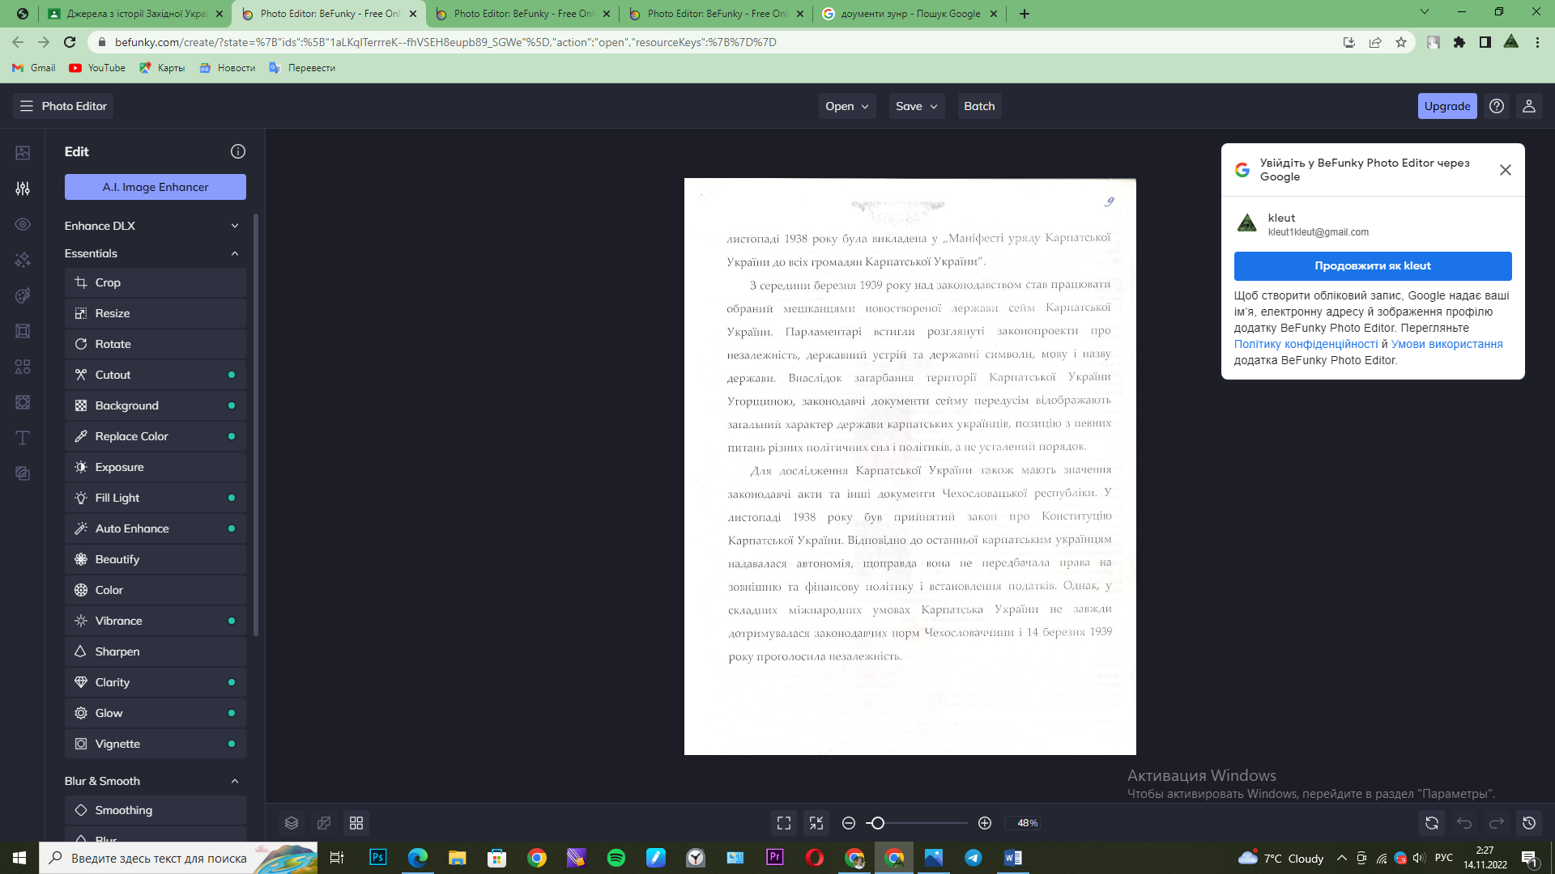Screen dimensions: 1555x874
Task: Click the fullscreen collapse icon
Action: 816,823
